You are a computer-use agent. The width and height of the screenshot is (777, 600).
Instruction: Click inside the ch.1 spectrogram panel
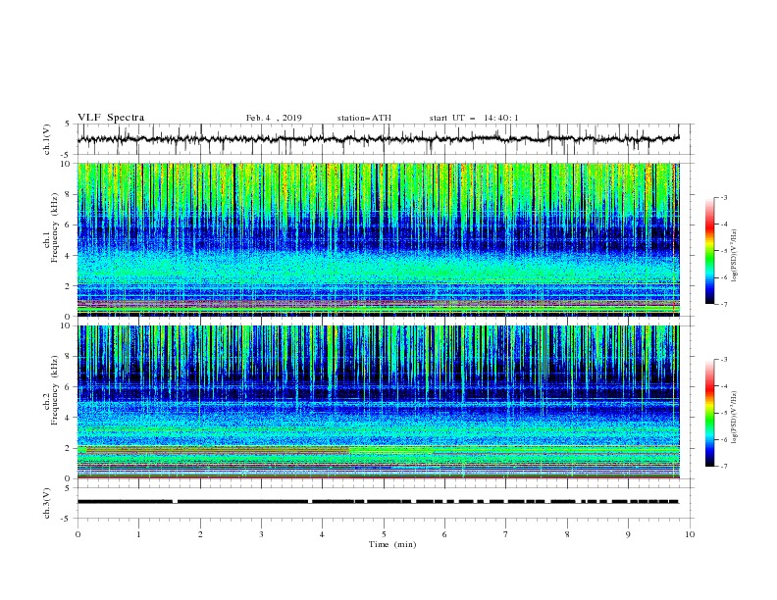click(378, 239)
